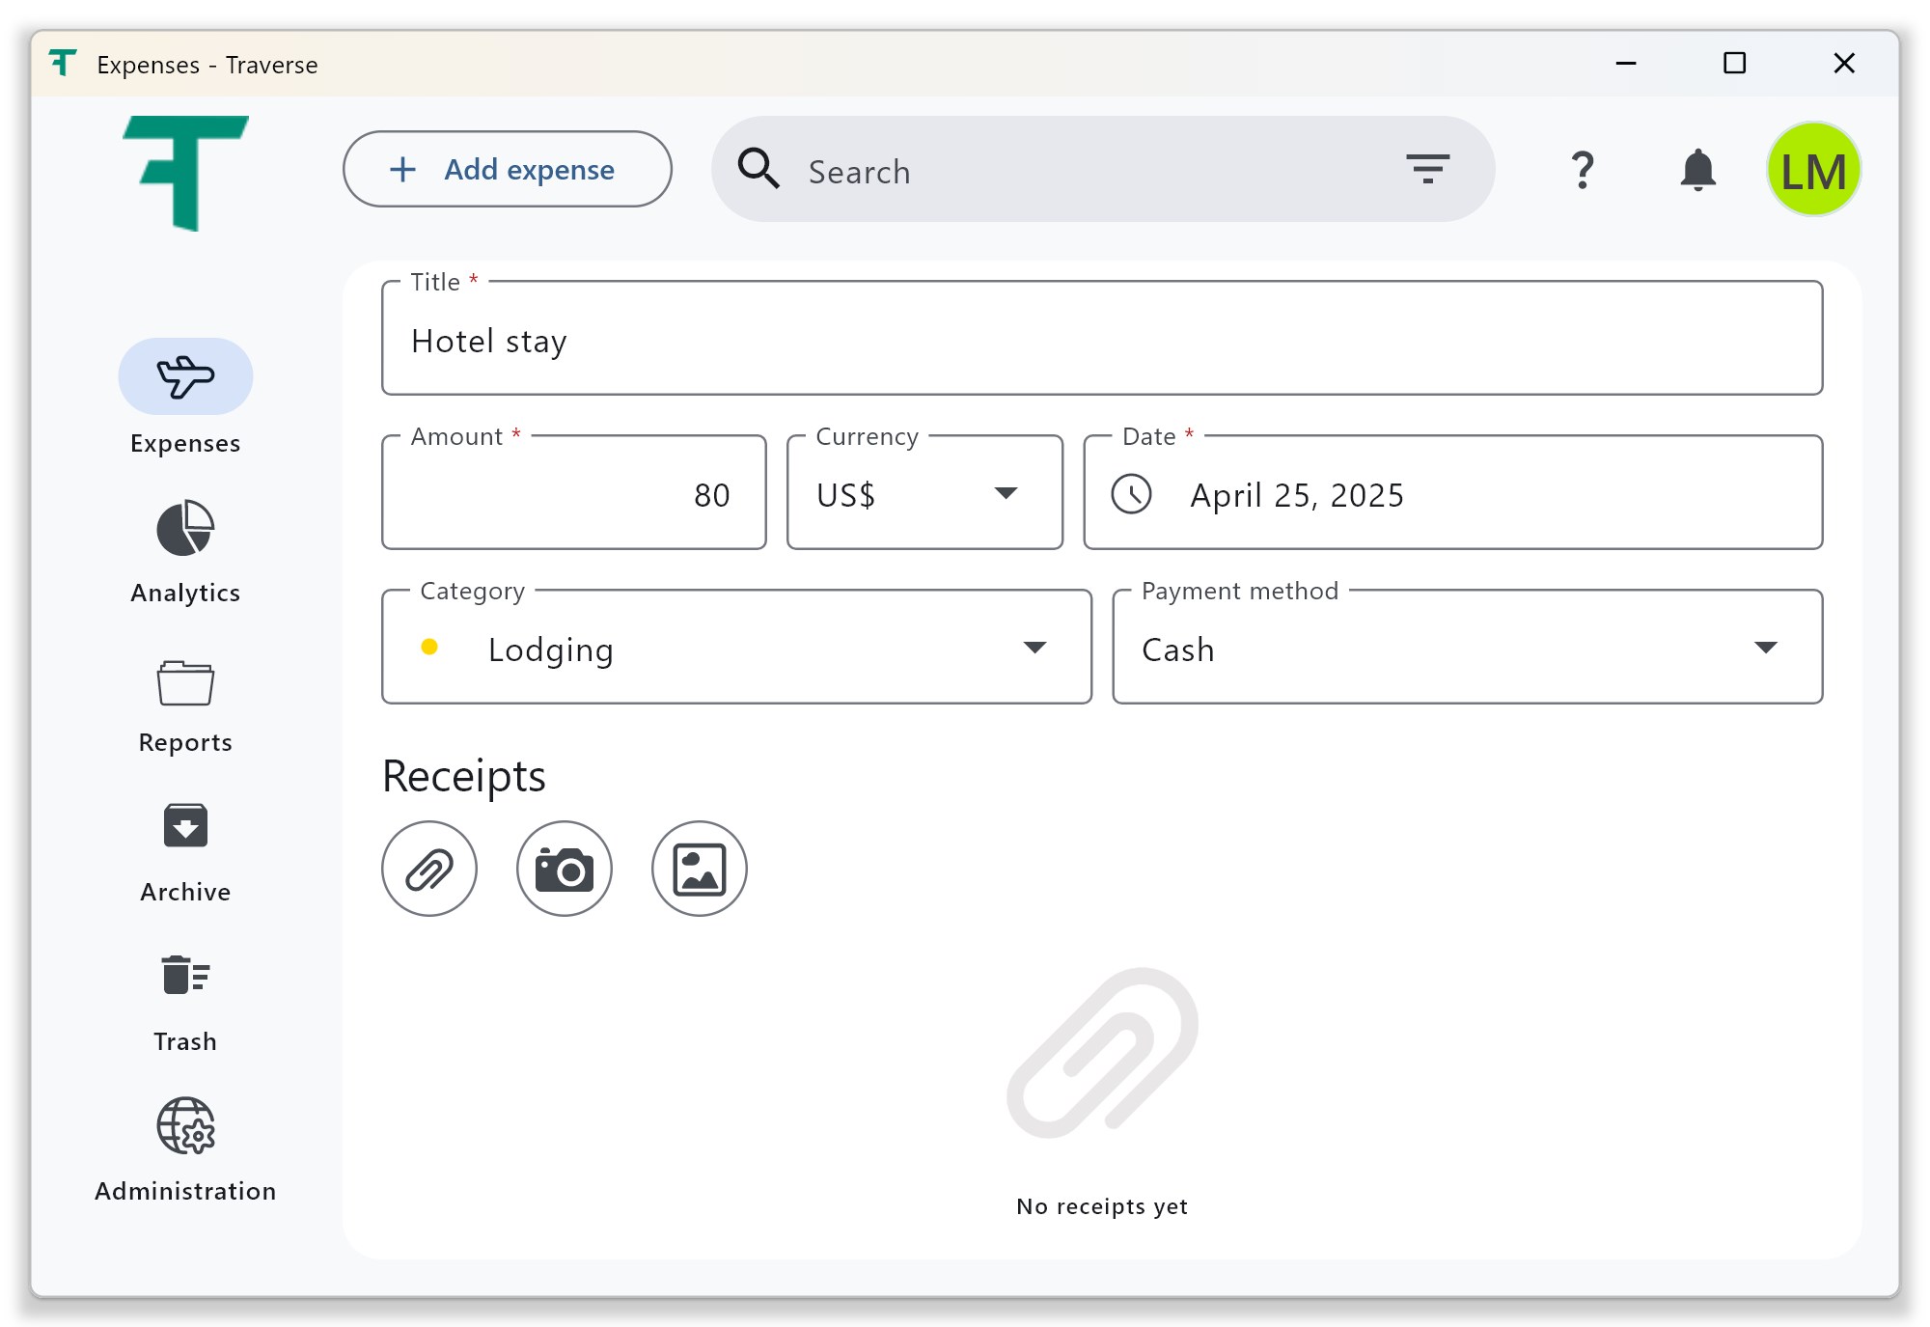The height and width of the screenshot is (1327, 1930).
Task: Click clock icon in Date field
Action: [x=1131, y=494]
